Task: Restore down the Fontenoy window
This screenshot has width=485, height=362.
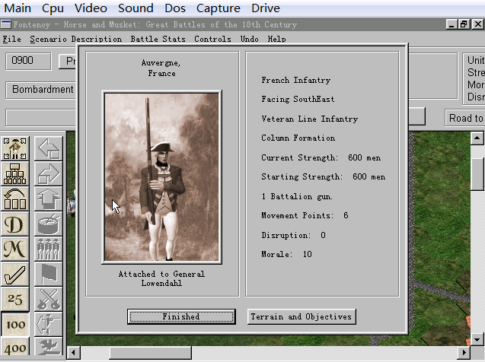Action: pyautogui.click(x=464, y=24)
